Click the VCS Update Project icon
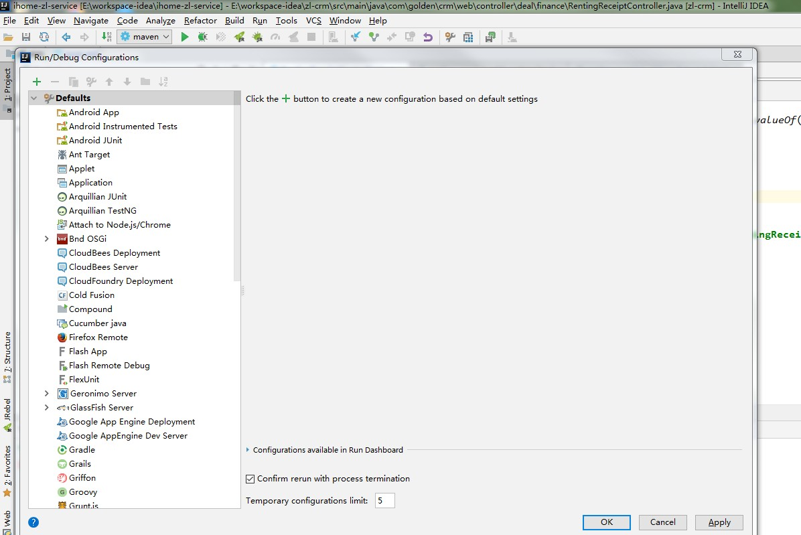Image resolution: width=801 pixels, height=535 pixels. (356, 37)
